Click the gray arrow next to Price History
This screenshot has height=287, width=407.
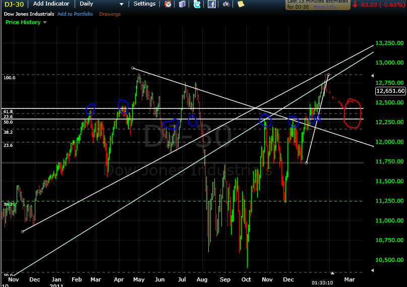click(45, 23)
